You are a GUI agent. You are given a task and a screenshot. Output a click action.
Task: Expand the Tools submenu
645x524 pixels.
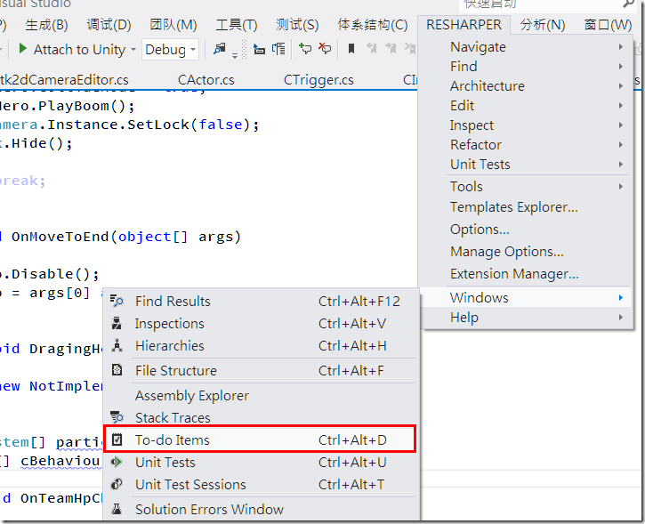click(526, 187)
